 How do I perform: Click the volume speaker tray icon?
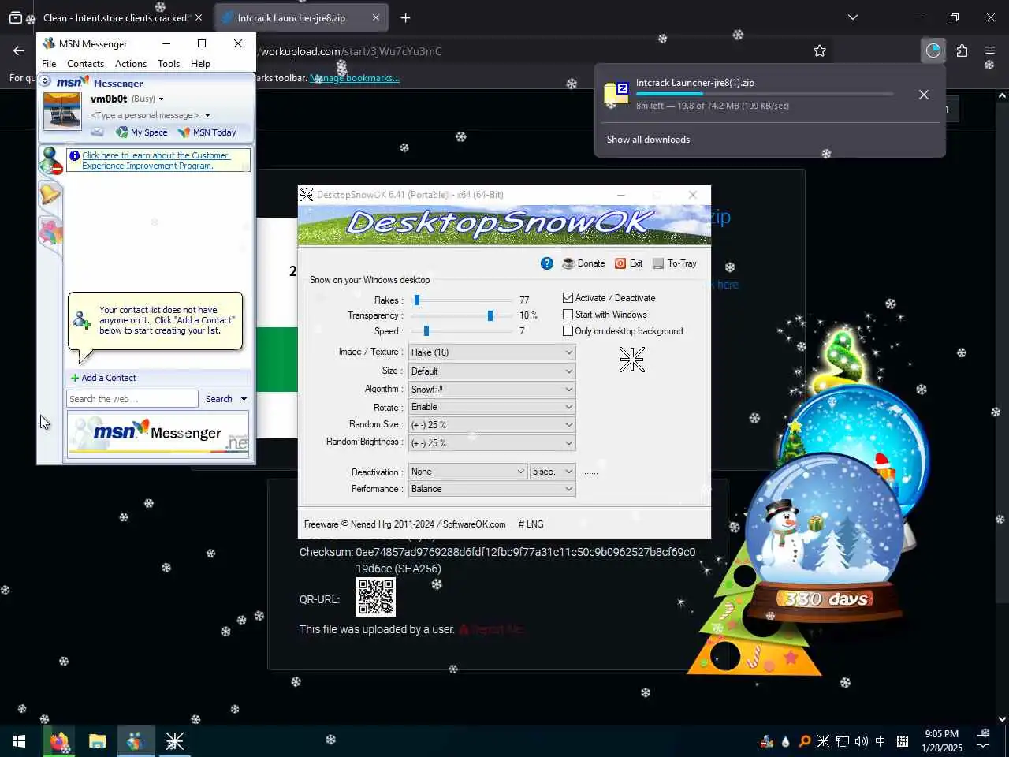(862, 741)
